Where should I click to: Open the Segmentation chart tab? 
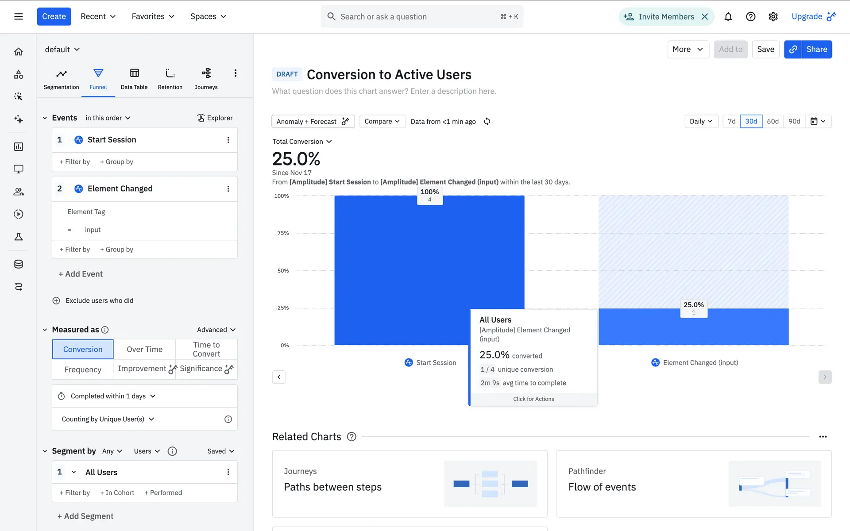[61, 79]
